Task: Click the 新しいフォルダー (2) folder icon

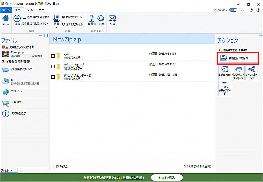Action: tap(59, 77)
